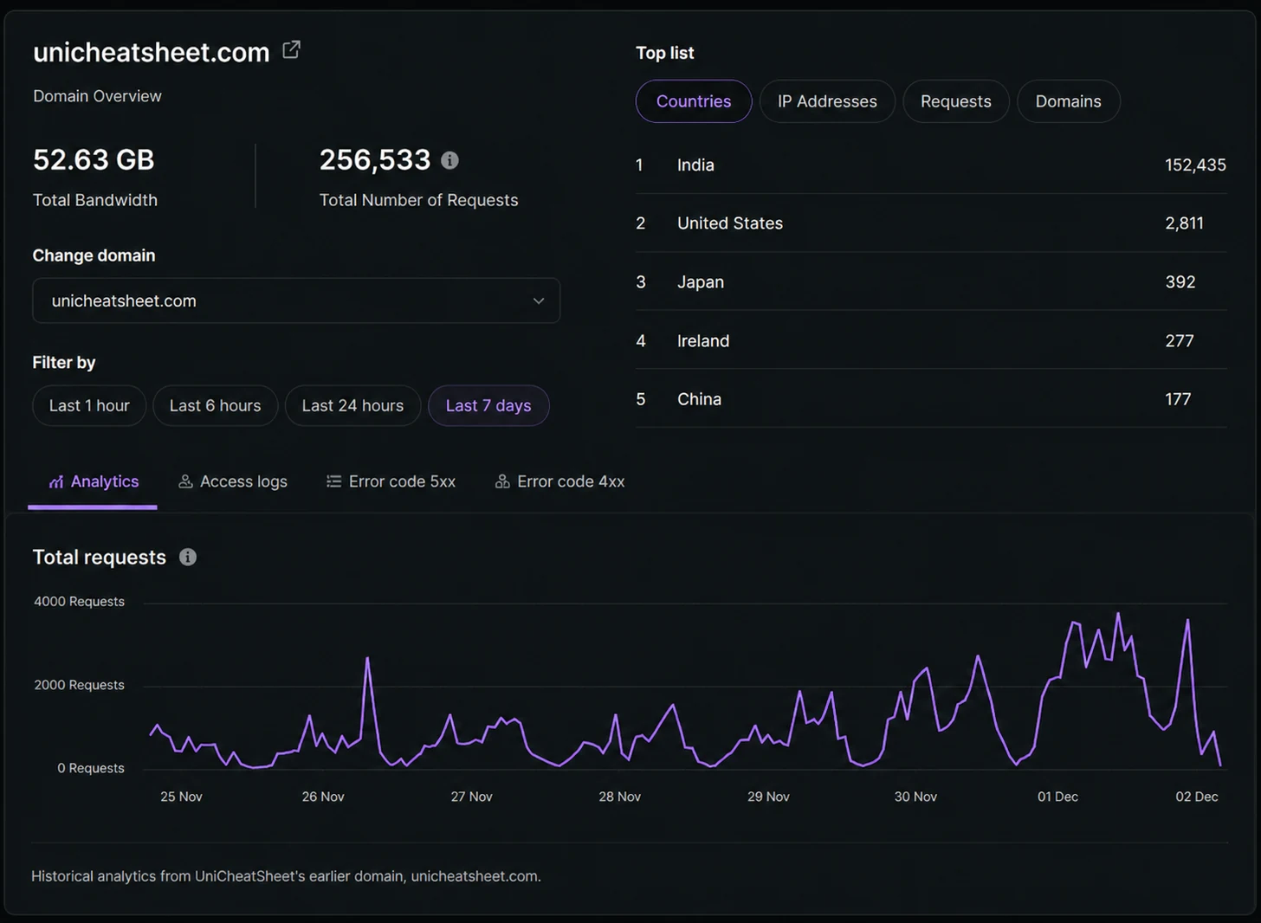This screenshot has height=923, width=1261.
Task: Show Domains top list
Action: (x=1069, y=101)
